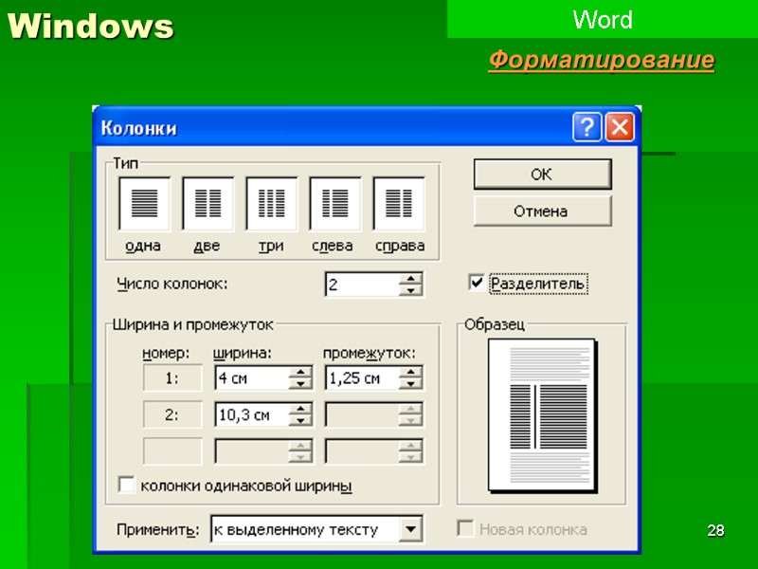The width and height of the screenshot is (758, 569).
Task: Click the 'ширина:' column header label
Action: coord(243,354)
